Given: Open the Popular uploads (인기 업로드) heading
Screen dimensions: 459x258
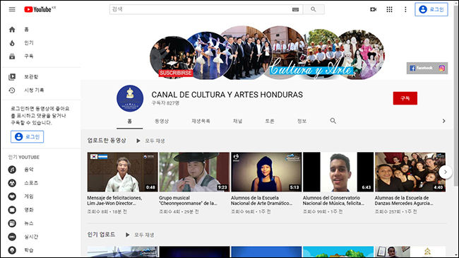Looking at the screenshot, I should (101, 235).
